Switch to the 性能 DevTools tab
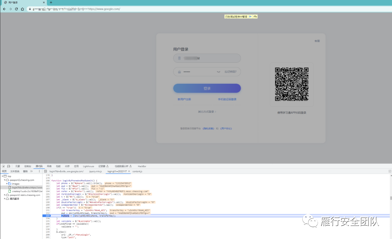392x239 pixels. (x=58, y=166)
